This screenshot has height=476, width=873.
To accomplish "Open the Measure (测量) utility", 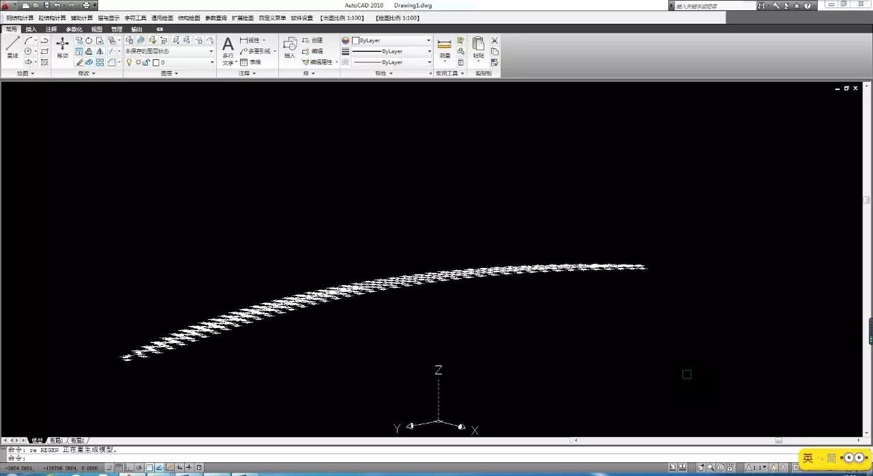I will click(x=445, y=48).
